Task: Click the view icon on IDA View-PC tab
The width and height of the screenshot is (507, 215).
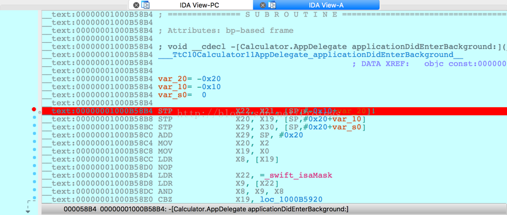Action: pos(146,5)
